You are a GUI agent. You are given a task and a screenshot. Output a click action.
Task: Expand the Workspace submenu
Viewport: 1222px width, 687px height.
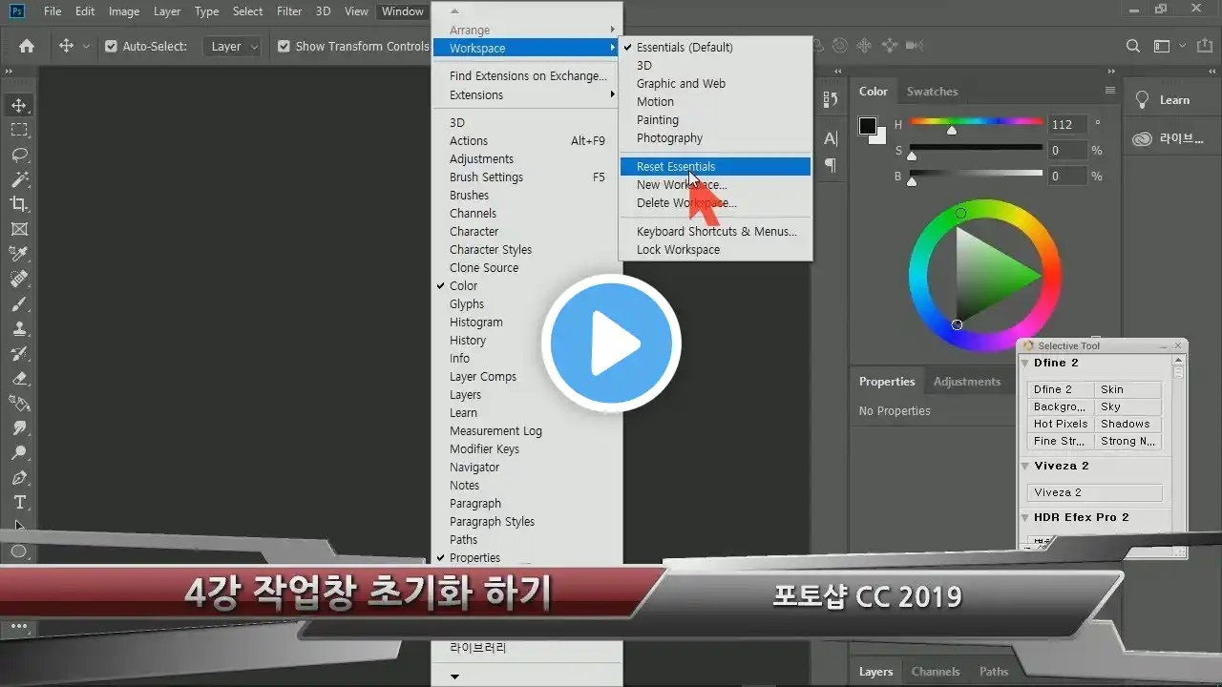point(527,48)
